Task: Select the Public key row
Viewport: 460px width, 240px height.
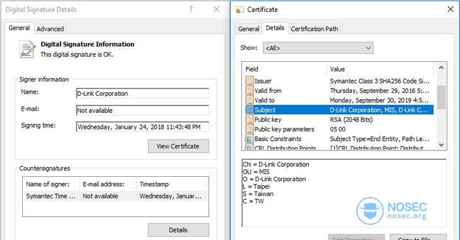Action: pyautogui.click(x=339, y=119)
